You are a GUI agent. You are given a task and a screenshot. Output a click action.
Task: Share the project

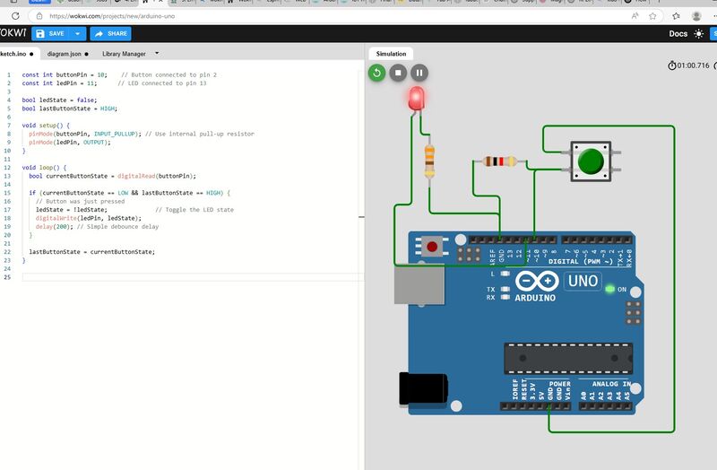pos(110,33)
